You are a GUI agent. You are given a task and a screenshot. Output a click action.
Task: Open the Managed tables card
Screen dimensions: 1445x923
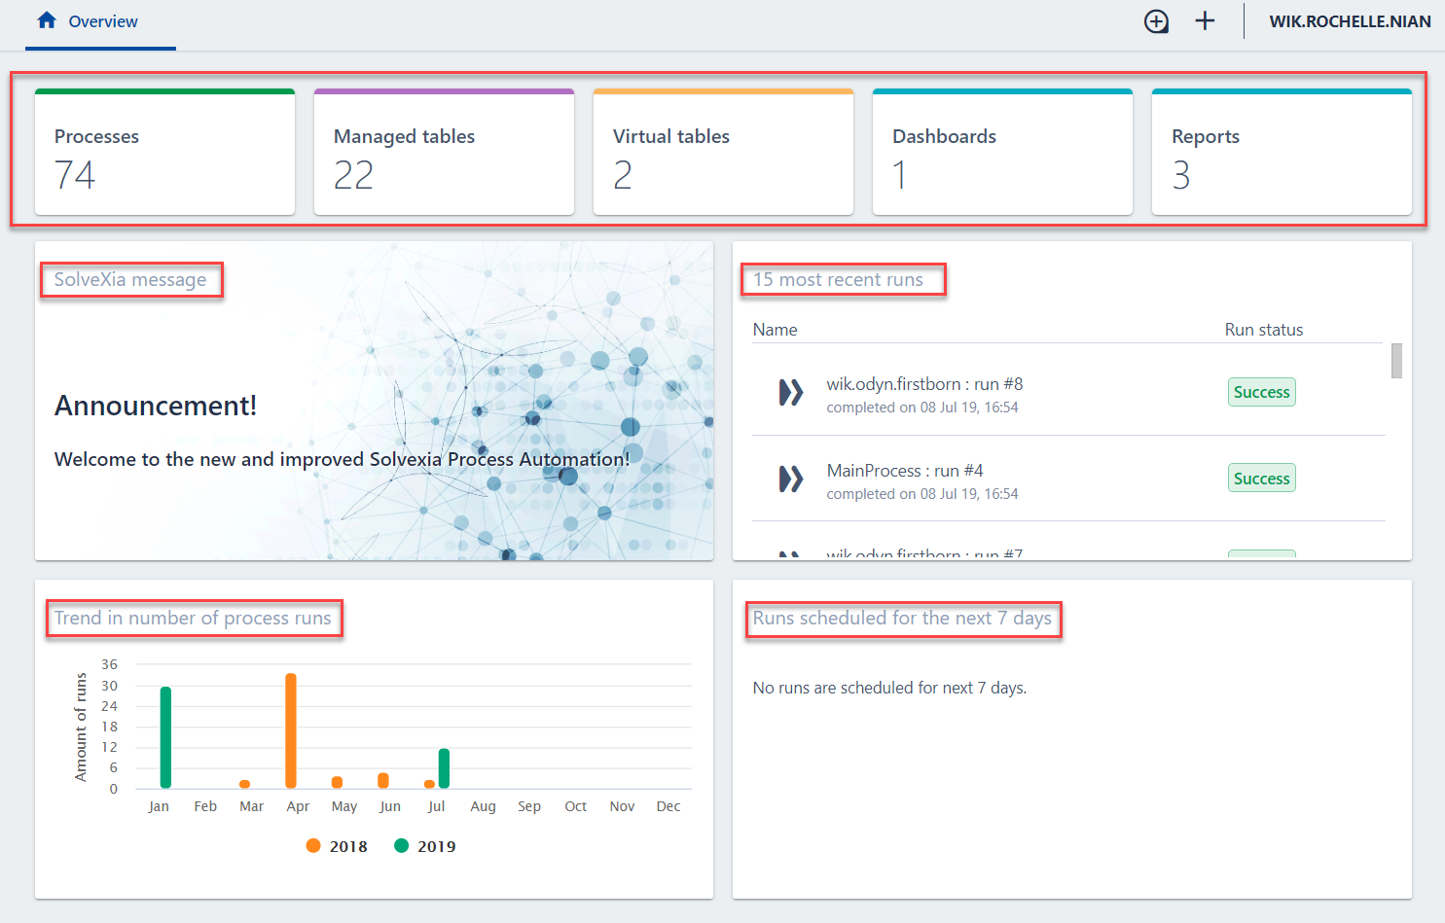444,154
